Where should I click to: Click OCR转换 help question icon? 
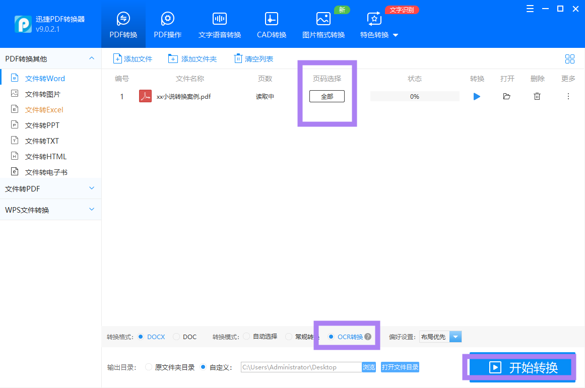coord(368,337)
